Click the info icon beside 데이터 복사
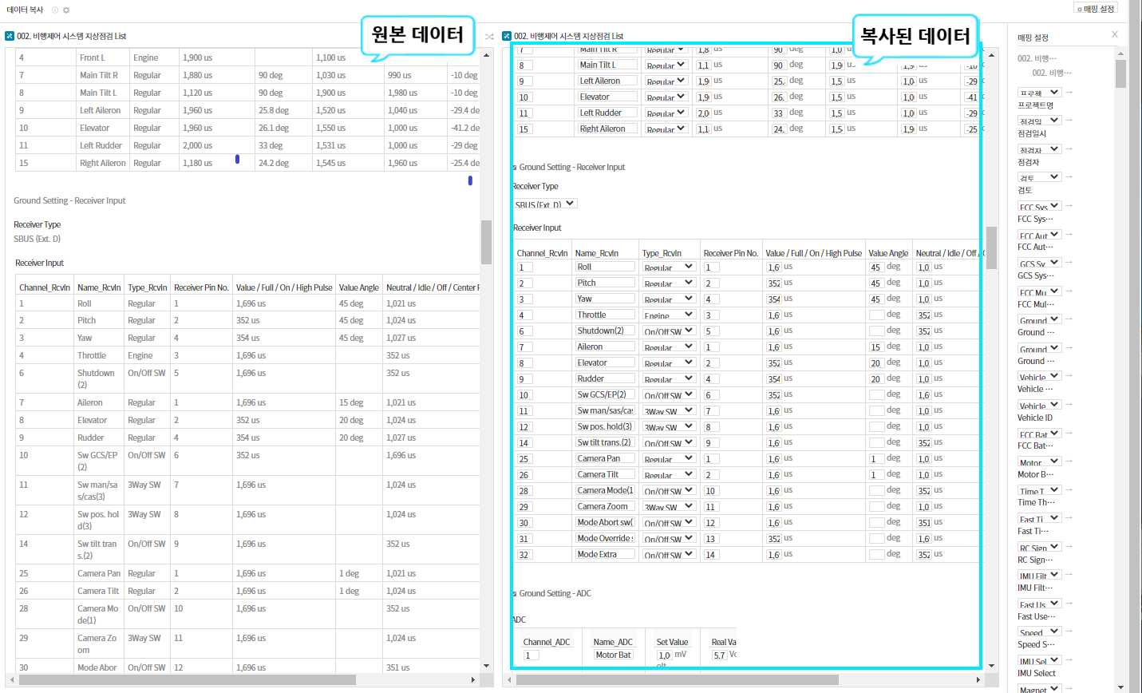The height and width of the screenshot is (693, 1142). 55,10
